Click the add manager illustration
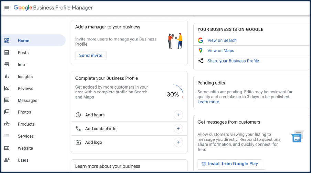The image size is (311, 173). [175, 41]
